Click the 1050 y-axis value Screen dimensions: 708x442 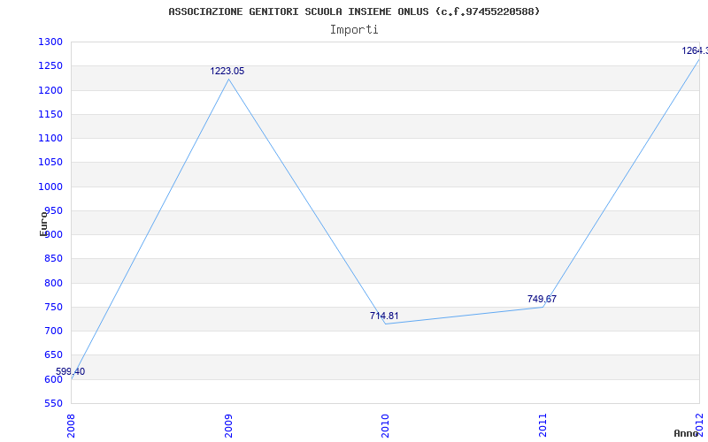pyautogui.click(x=50, y=162)
